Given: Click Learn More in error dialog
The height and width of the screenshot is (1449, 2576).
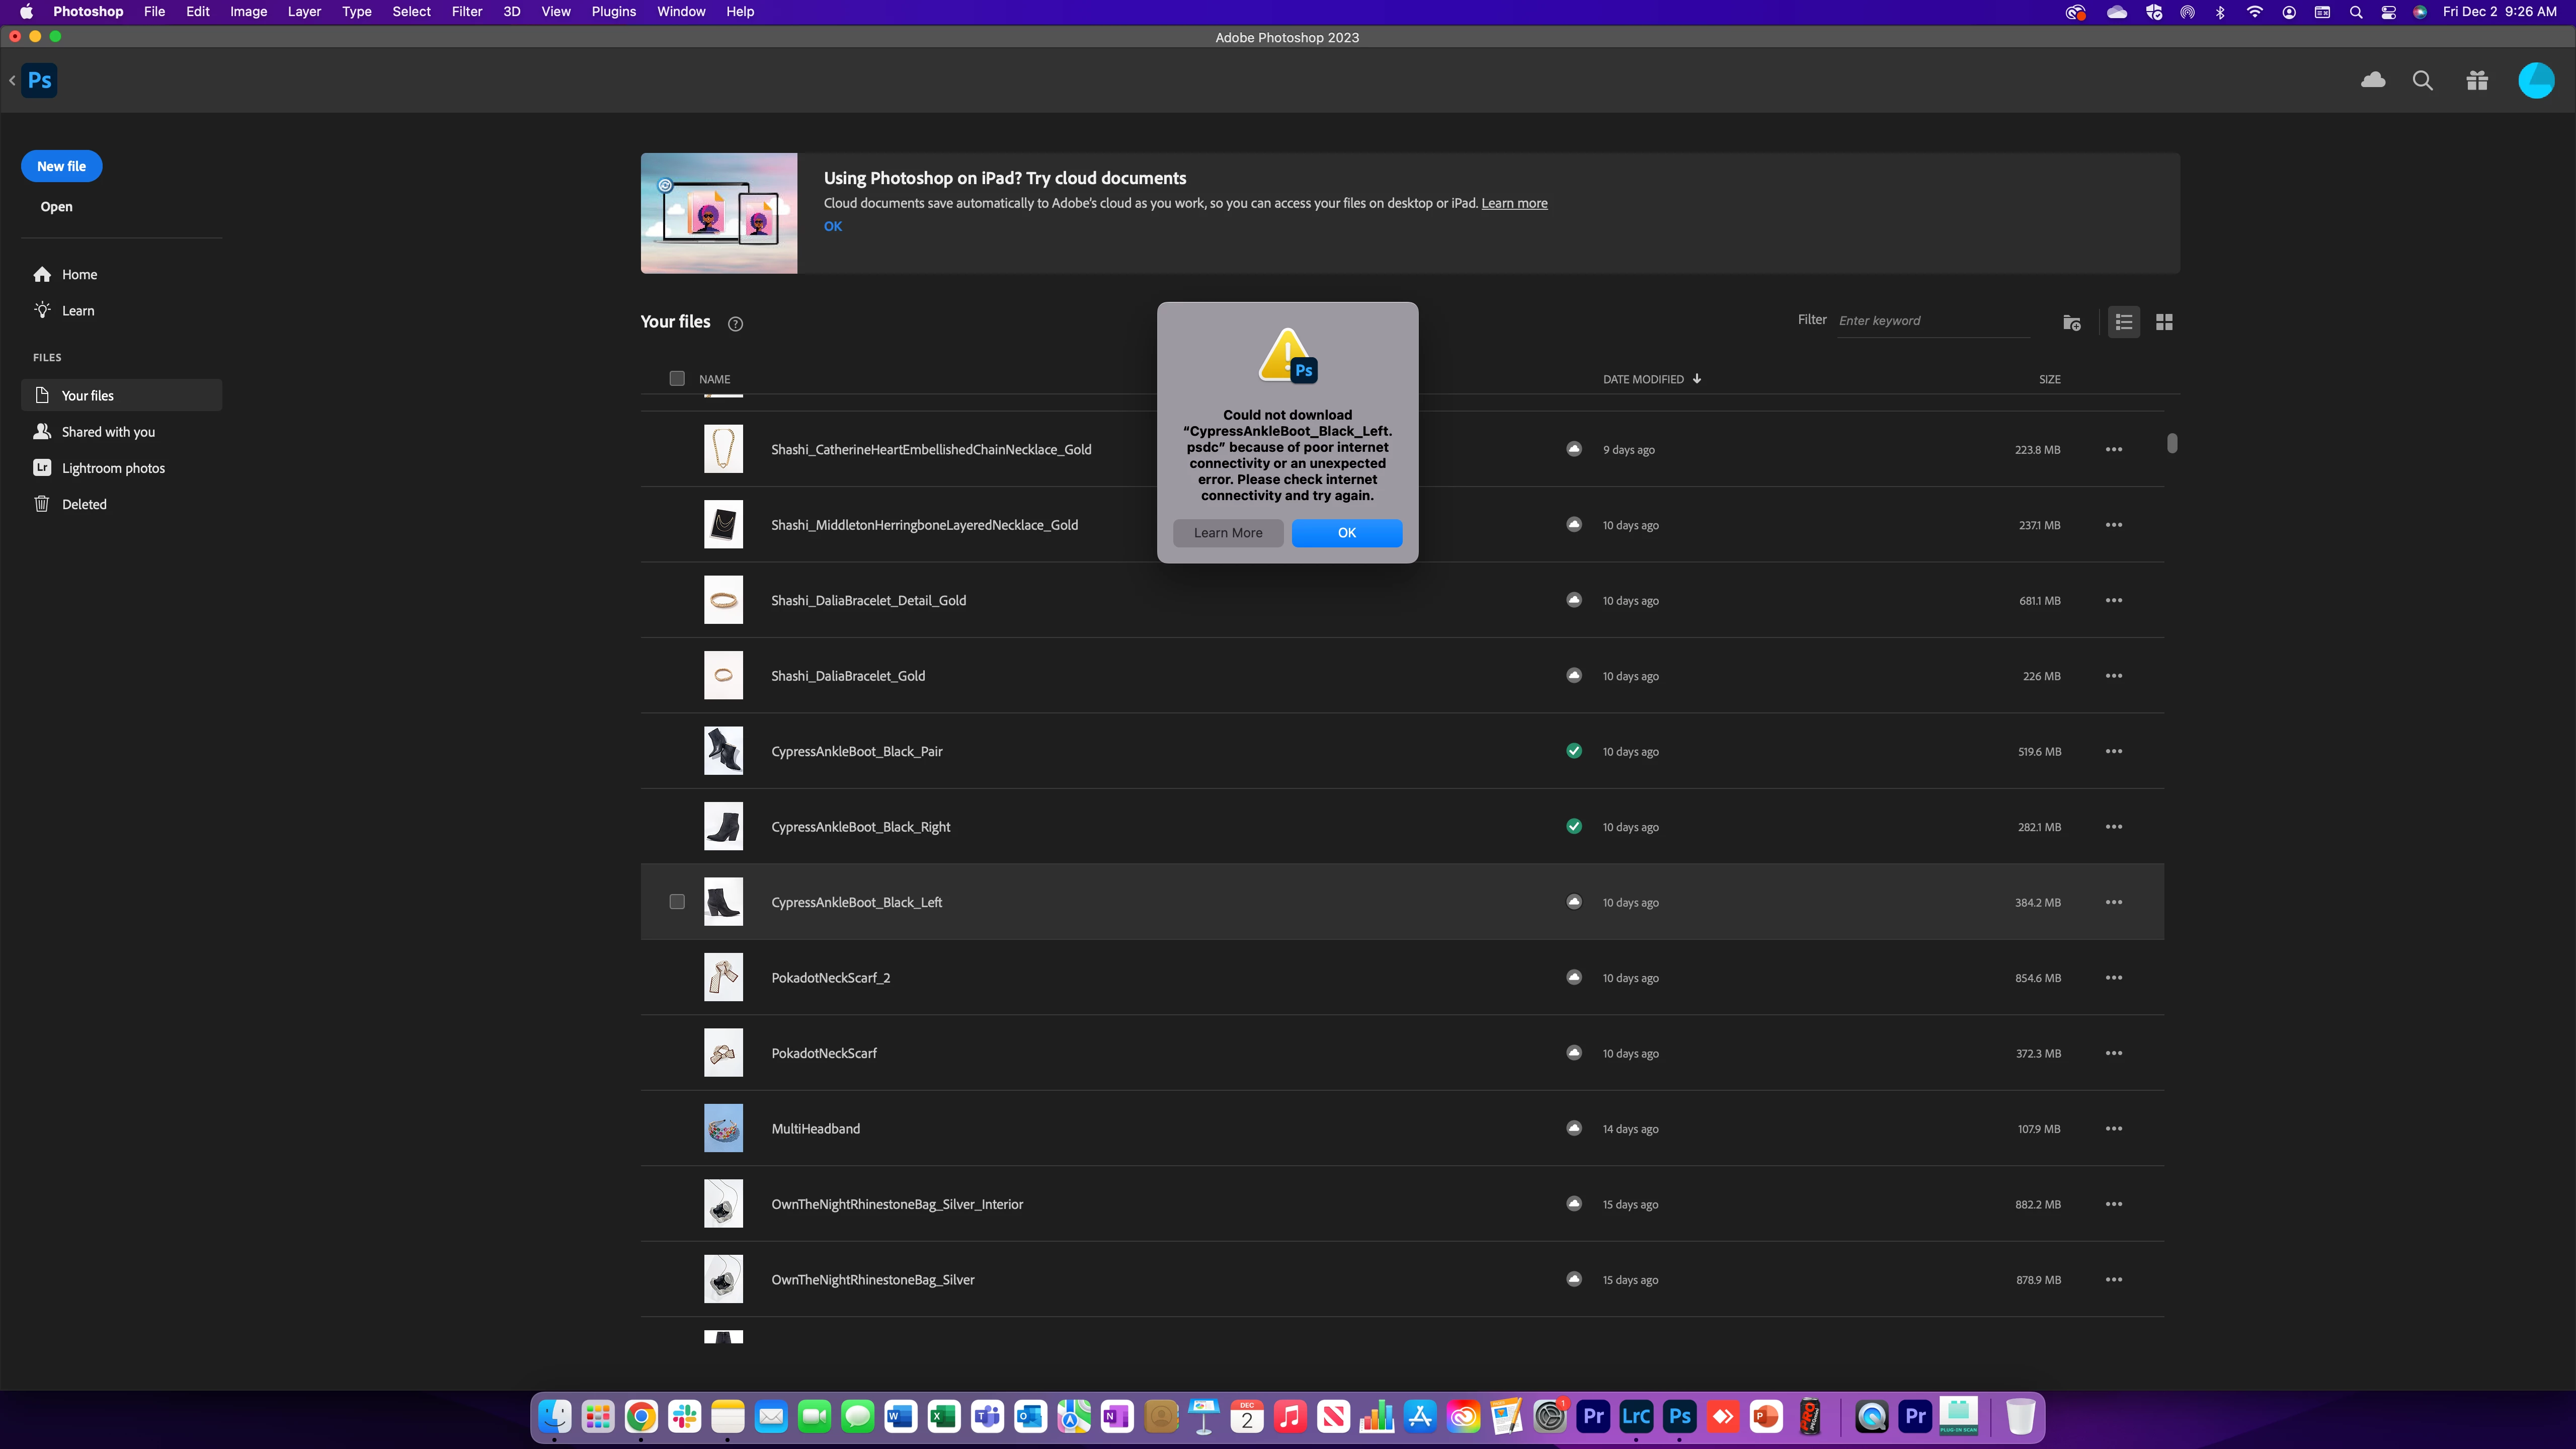Looking at the screenshot, I should (1227, 533).
